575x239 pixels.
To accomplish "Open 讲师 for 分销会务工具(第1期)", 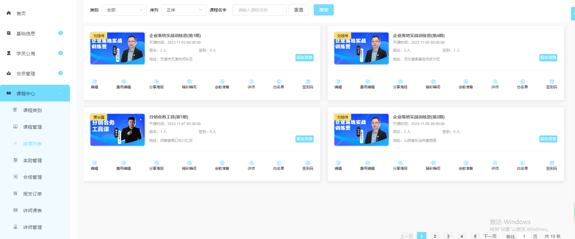I will [251, 166].
